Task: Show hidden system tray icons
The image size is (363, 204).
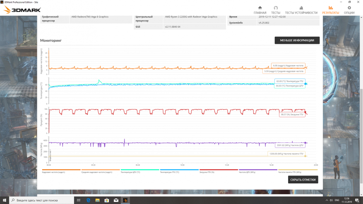Action: [x=327, y=200]
